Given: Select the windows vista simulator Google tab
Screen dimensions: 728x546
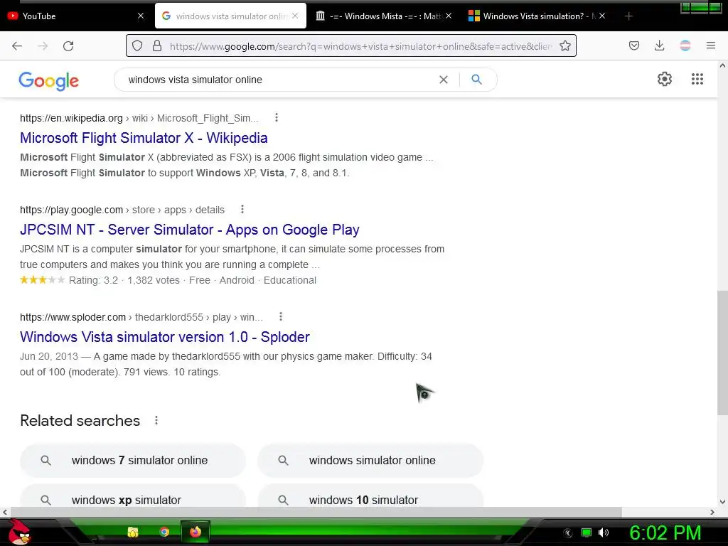Looking at the screenshot, I should pyautogui.click(x=230, y=16).
